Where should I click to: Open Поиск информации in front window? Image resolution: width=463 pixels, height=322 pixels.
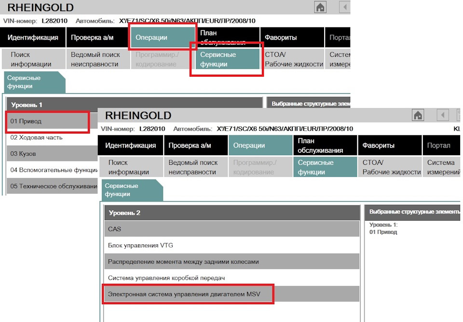coord(131,167)
